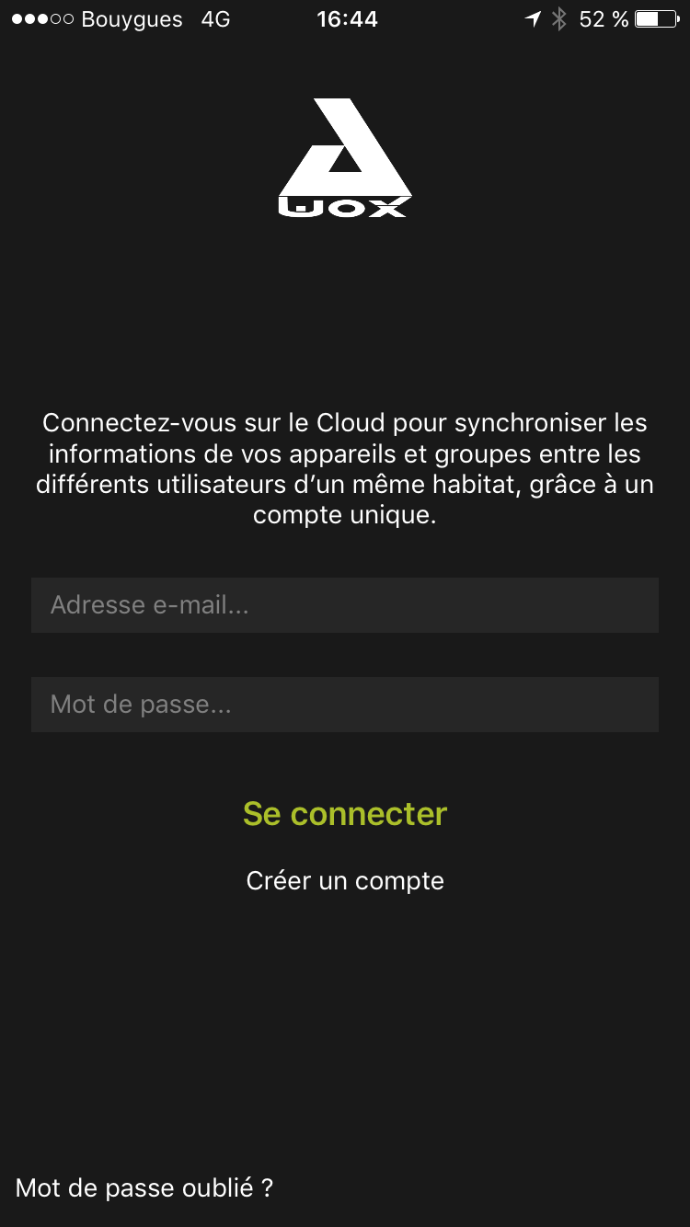Tap the 52 % battery percentage

click(x=604, y=19)
